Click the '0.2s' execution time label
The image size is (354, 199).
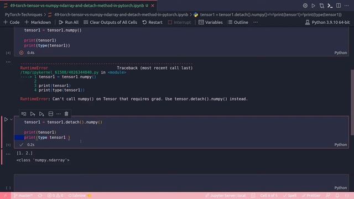pyautogui.click(x=31, y=145)
